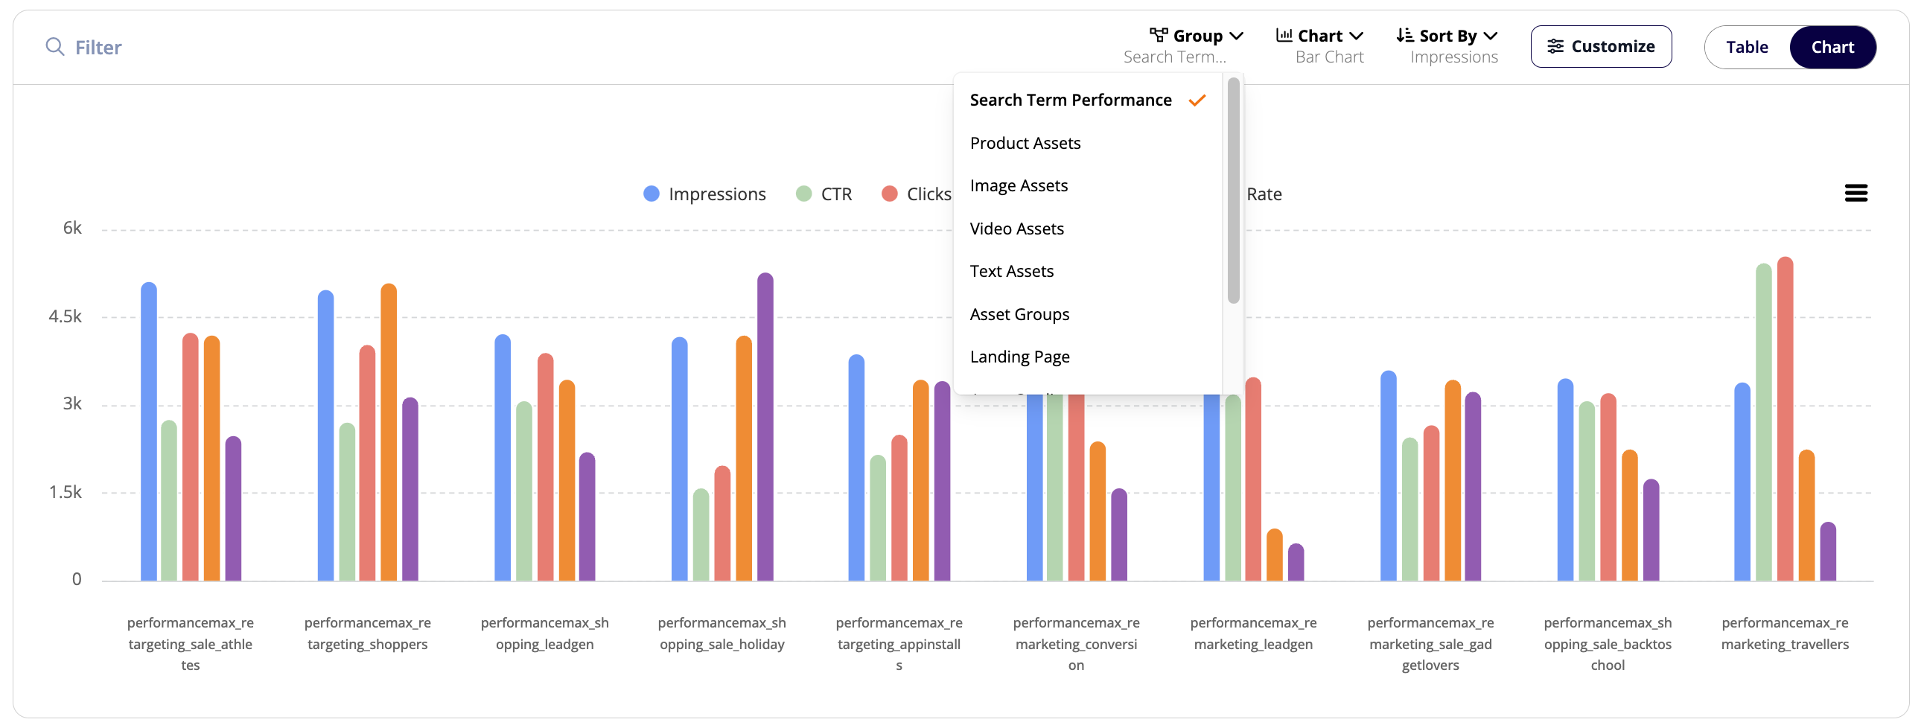Viewport: 1924px width, 728px height.
Task: Click the Group hierarchy icon
Action: pos(1158,35)
